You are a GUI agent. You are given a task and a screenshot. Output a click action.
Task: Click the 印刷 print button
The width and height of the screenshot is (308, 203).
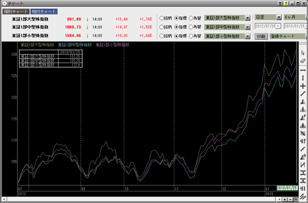(x=261, y=37)
